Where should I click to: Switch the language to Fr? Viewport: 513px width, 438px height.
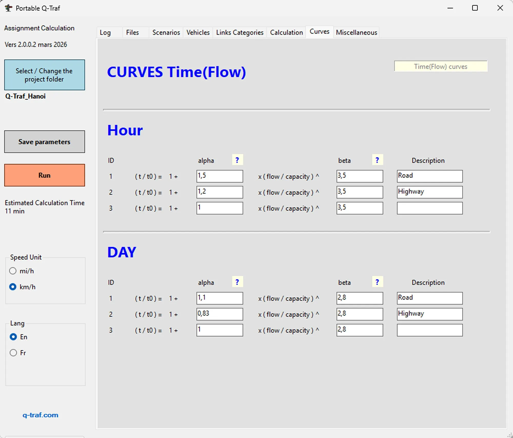point(13,353)
